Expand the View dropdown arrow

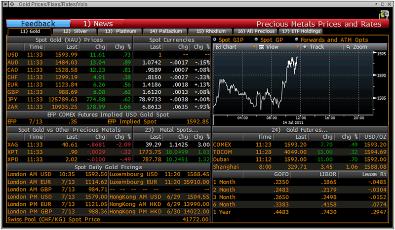click(x=297, y=47)
